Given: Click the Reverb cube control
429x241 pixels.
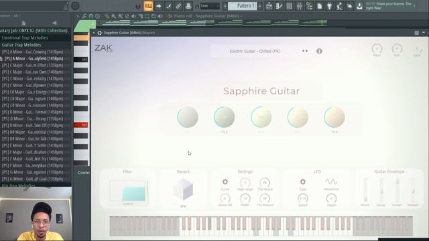Looking at the screenshot, I should coord(183,189).
